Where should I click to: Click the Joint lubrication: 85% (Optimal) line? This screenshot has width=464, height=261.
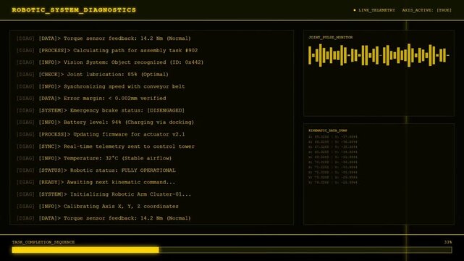tap(93, 75)
